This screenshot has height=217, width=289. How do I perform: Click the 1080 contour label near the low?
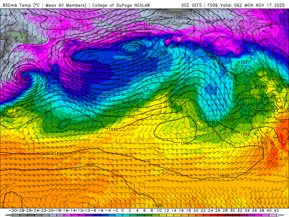[x=129, y=55]
